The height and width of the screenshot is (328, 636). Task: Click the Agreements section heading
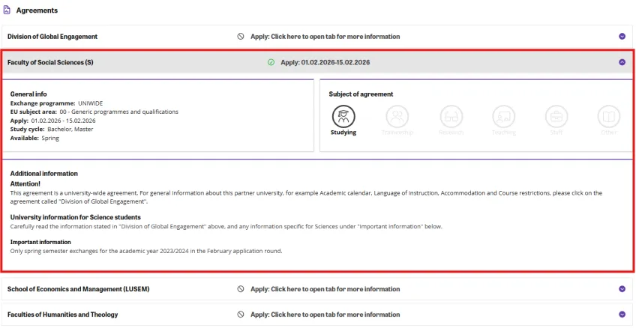(37, 10)
